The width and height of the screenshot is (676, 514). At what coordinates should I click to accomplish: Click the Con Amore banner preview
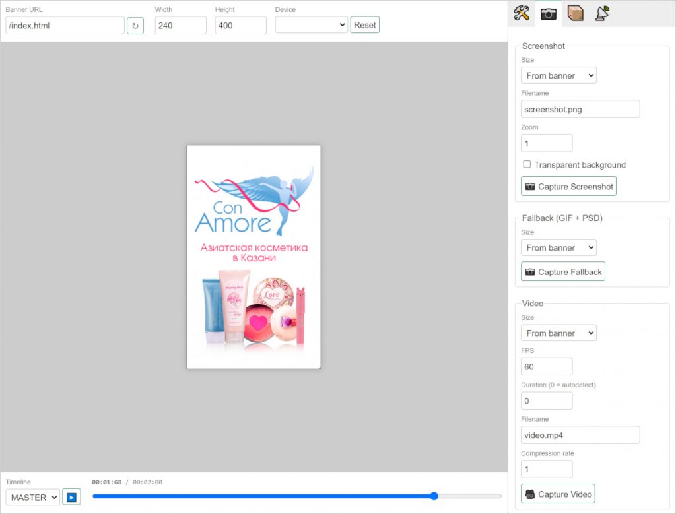click(x=253, y=257)
